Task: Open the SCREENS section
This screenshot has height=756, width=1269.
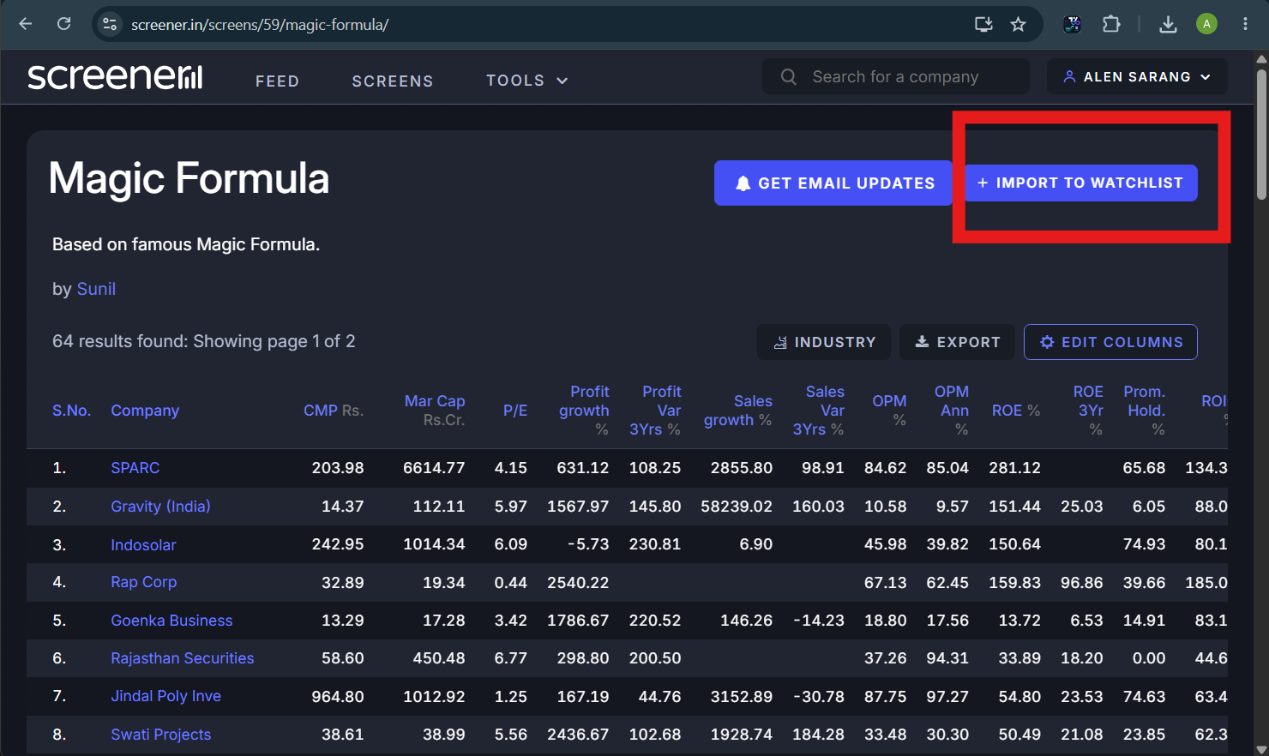Action: 393,81
